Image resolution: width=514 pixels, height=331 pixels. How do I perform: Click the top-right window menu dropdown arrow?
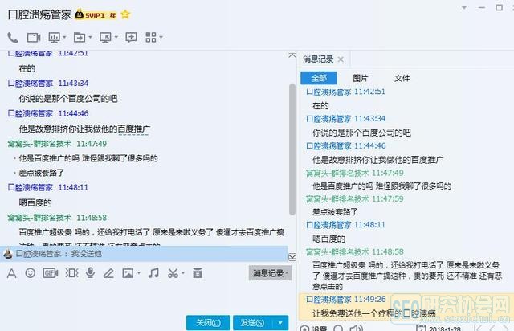pos(464,7)
